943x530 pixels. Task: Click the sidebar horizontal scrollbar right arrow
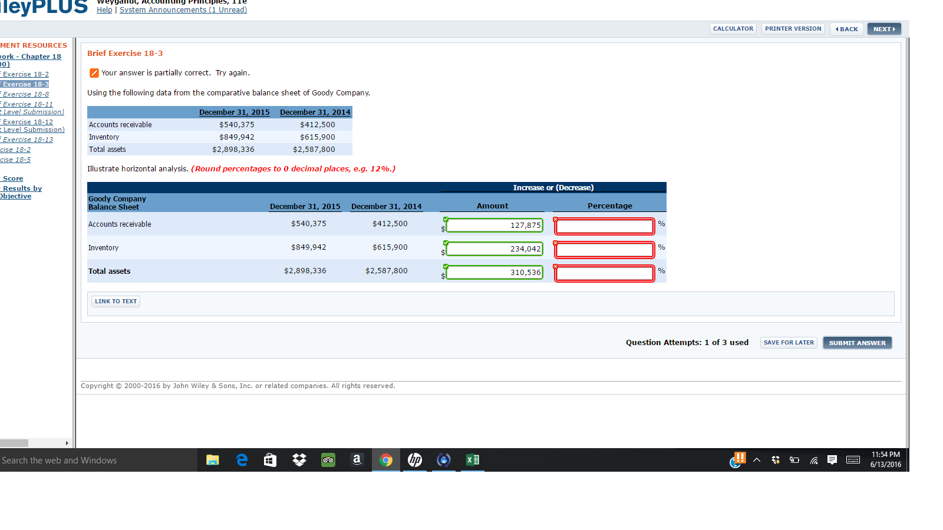[x=67, y=443]
